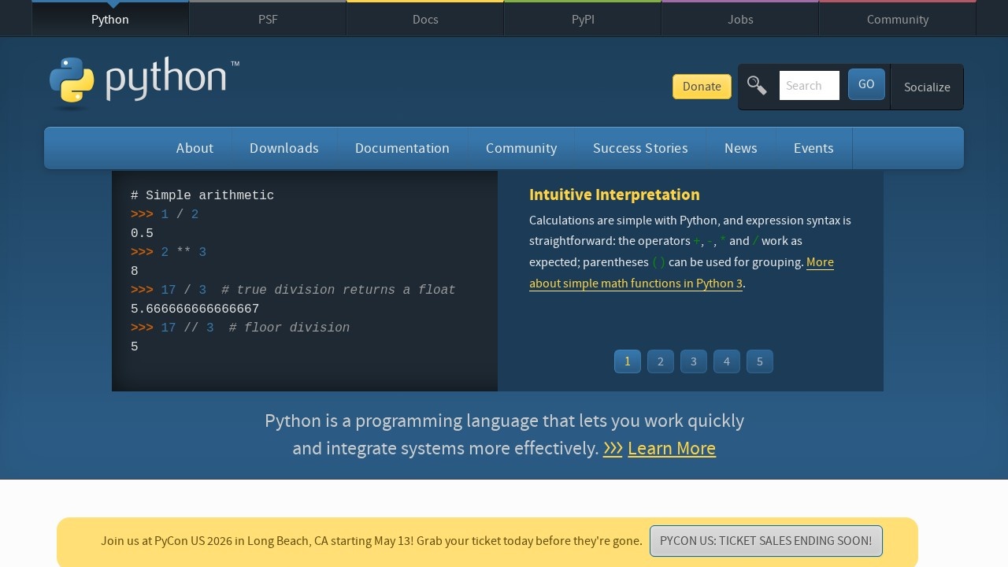Click the '# floor division' comment

tap(289, 328)
